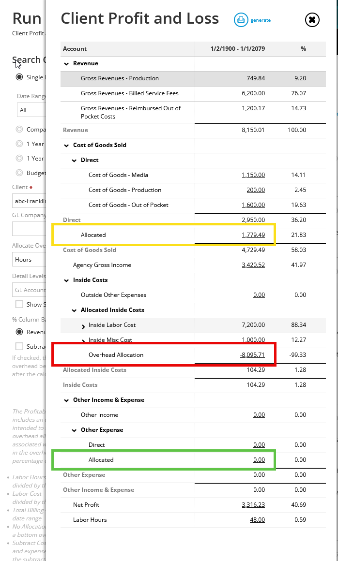Screen dimensions: 338x561
Task: Click the Agency Gross Income label
Action: coord(102,265)
